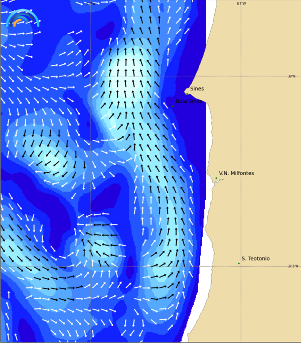Image resolution: width=301 pixels, height=343 pixels.
Task: Click the green S. Teotonio location dot
Action: pos(239,263)
